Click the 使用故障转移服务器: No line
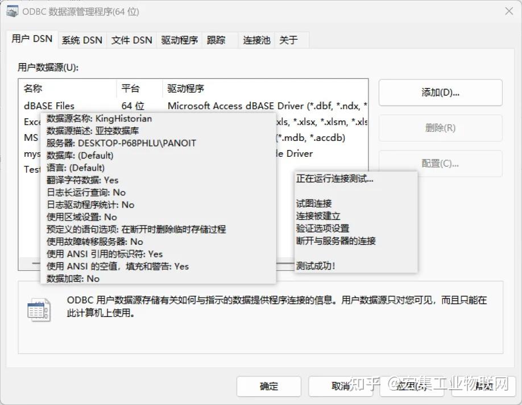The height and width of the screenshot is (405, 522). click(94, 242)
